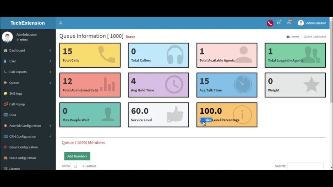Open the green-badge lock icon in header

pyautogui.click(x=279, y=22)
